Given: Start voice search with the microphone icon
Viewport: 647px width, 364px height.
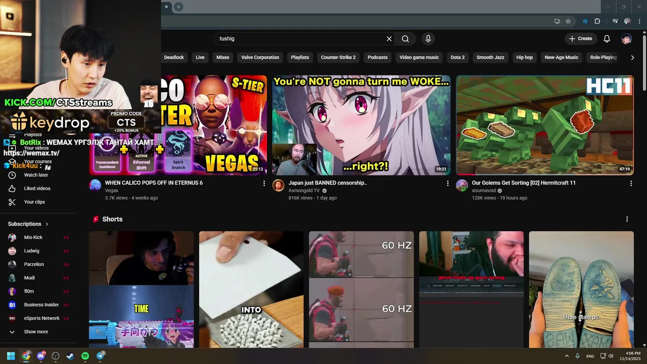Looking at the screenshot, I should click(x=428, y=38).
